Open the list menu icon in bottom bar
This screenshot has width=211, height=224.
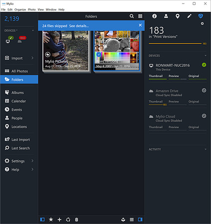coord(132,220)
